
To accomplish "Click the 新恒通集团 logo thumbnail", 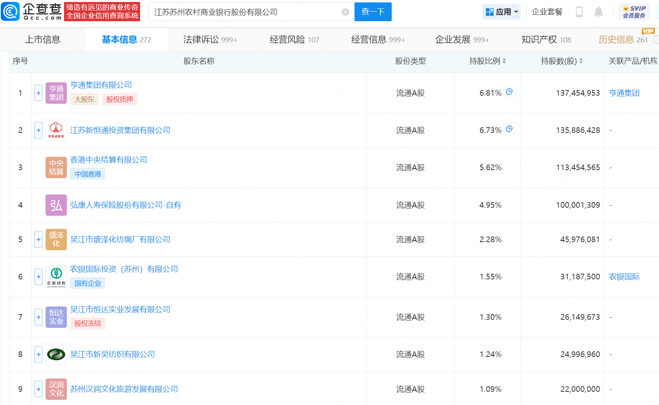I will pos(56,130).
